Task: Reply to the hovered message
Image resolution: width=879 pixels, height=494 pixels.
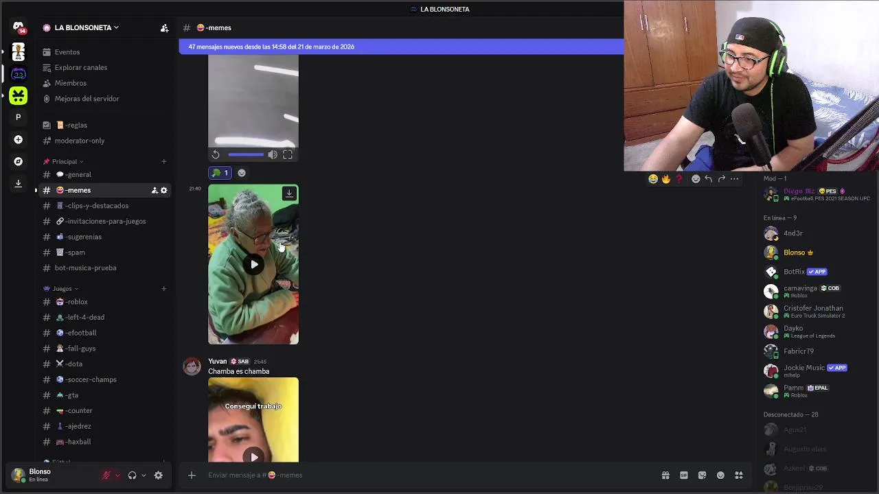Action: 709,179
